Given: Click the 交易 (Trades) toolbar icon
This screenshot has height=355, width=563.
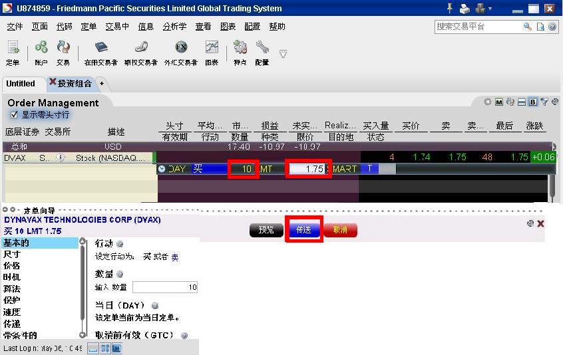Looking at the screenshot, I should 63,52.
